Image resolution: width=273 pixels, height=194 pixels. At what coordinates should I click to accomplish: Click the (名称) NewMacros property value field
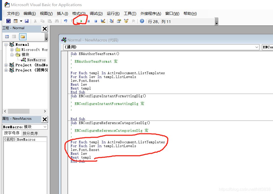pos(31,139)
